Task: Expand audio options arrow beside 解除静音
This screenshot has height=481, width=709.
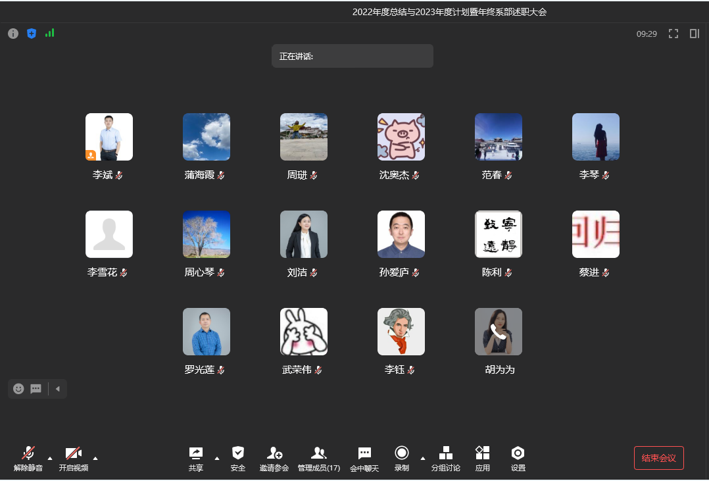Action: coord(50,458)
